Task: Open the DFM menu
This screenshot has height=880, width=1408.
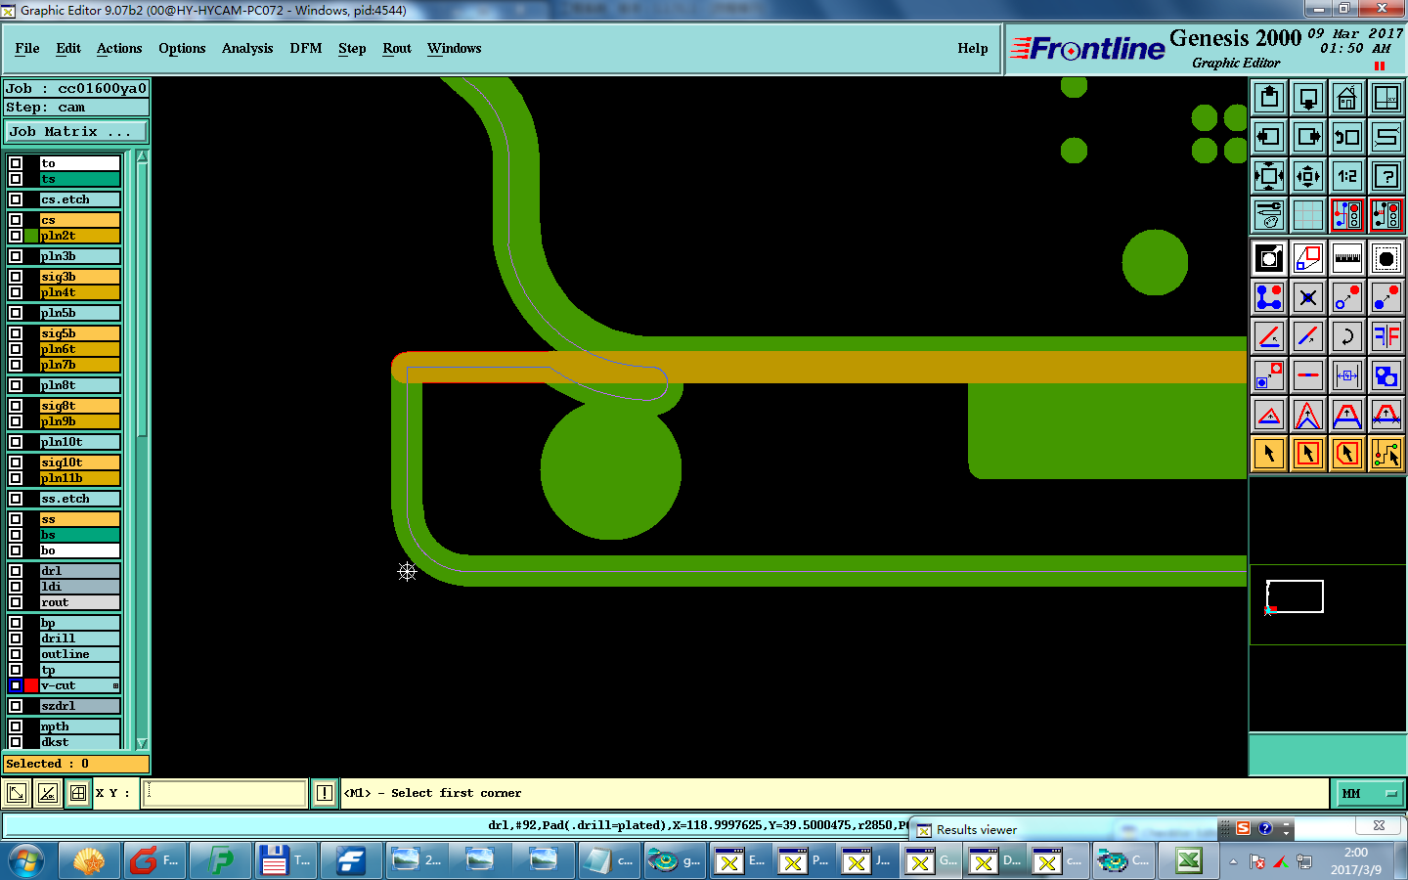Action: point(306,48)
